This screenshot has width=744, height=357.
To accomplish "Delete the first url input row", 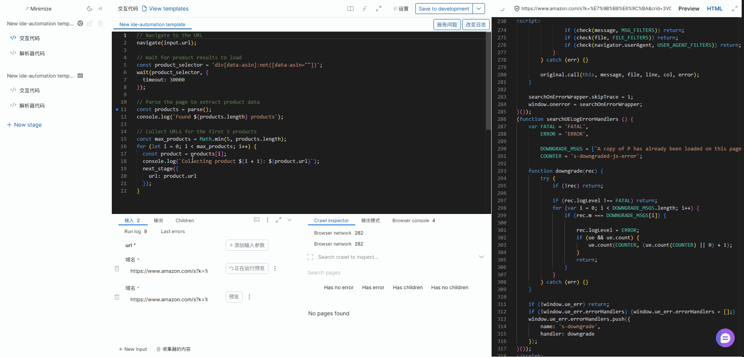I will [117, 269].
